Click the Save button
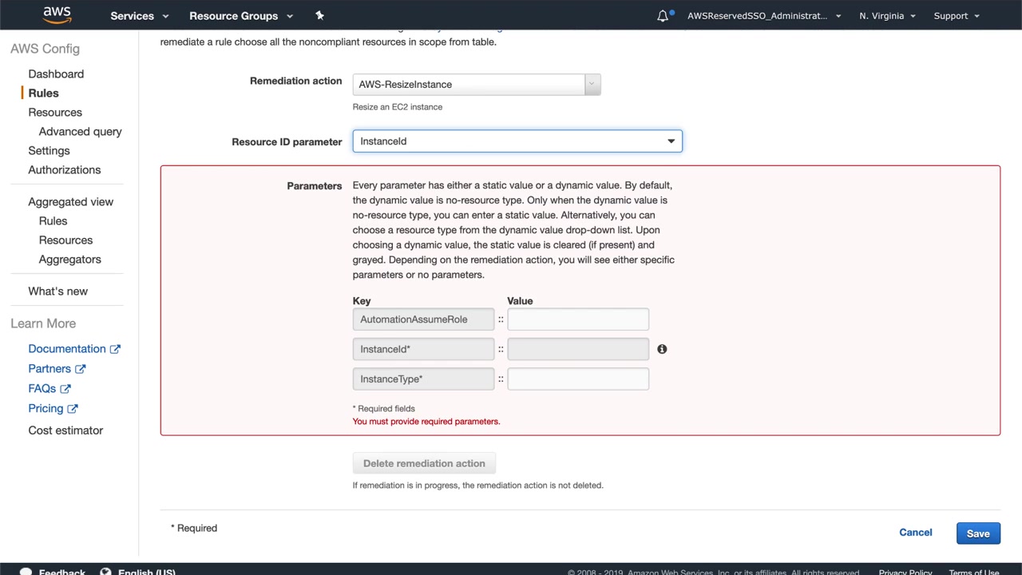Viewport: 1022px width, 575px height. (x=977, y=533)
